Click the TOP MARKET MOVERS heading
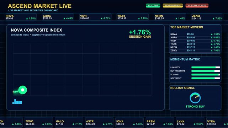 (x=186, y=27)
